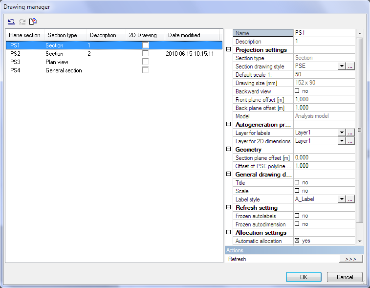Image resolution: width=370 pixels, height=288 pixels.
Task: Open the Section drawing style dropdown
Action: (x=342, y=66)
